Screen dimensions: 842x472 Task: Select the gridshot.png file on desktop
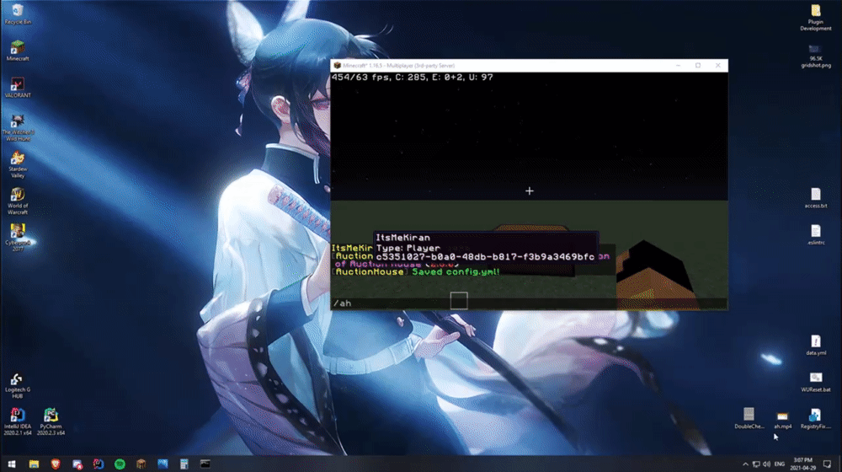point(816,56)
